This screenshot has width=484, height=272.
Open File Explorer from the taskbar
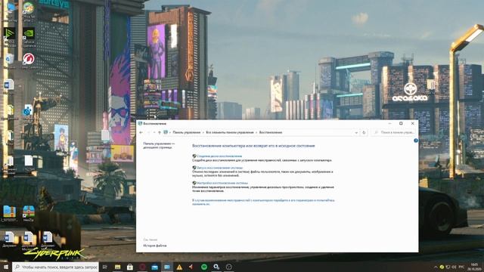pos(118,267)
